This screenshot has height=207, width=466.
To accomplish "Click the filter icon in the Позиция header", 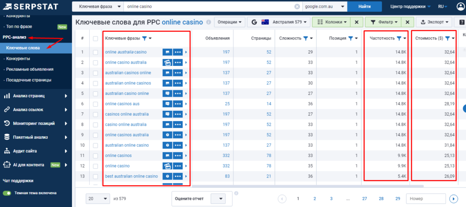I will (350, 38).
